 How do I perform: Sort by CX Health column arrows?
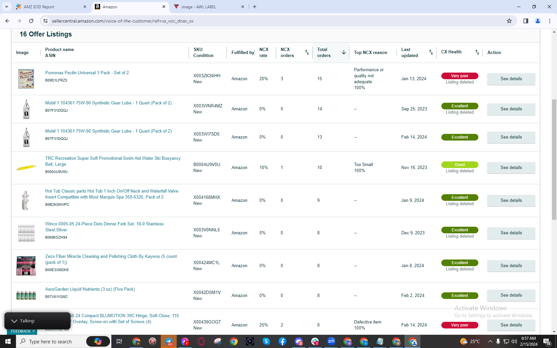pyautogui.click(x=477, y=52)
